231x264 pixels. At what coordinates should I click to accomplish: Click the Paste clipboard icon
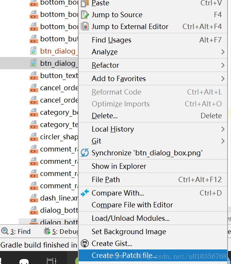click(85, 3)
